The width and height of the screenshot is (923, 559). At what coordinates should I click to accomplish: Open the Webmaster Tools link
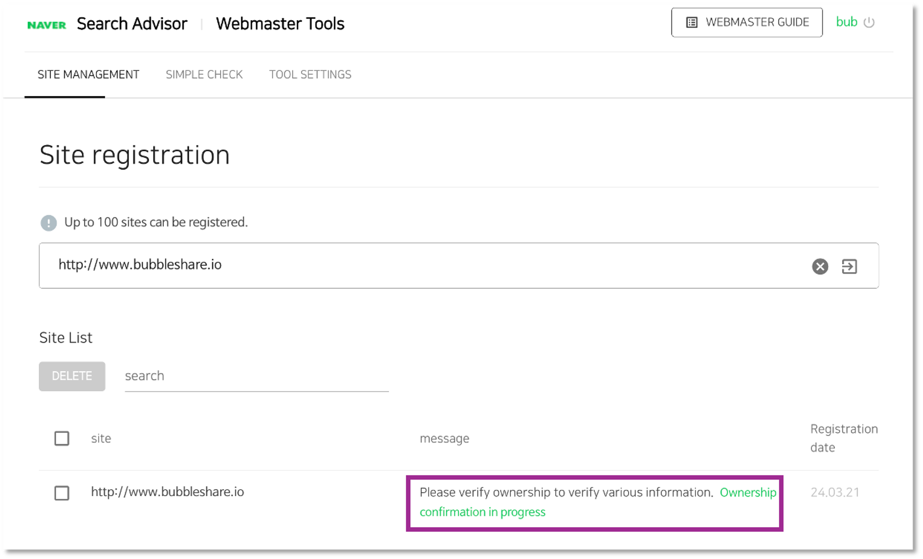pyautogui.click(x=280, y=24)
